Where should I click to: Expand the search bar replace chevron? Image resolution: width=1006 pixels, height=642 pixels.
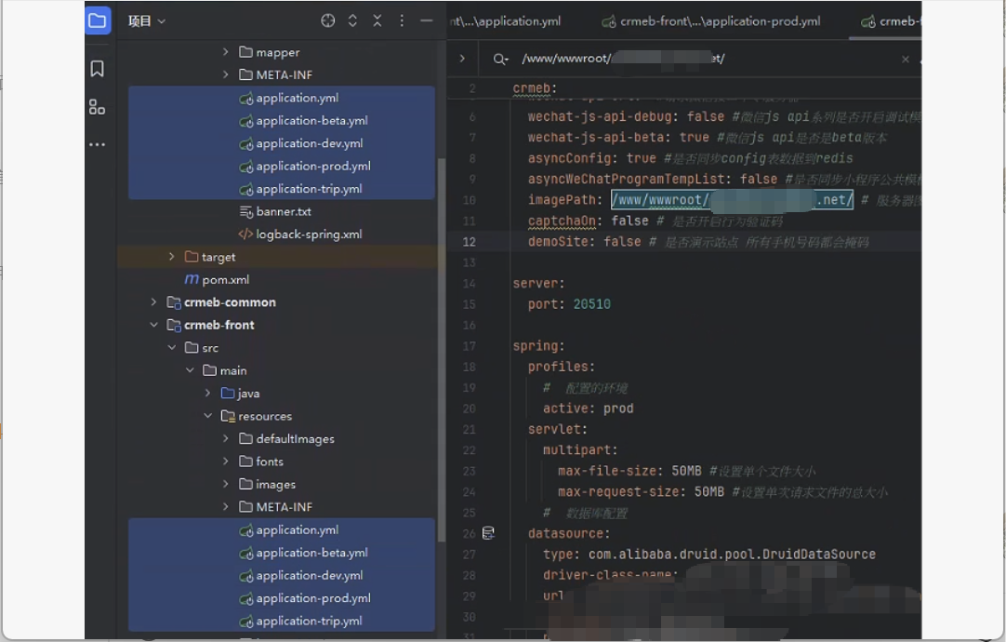462,59
